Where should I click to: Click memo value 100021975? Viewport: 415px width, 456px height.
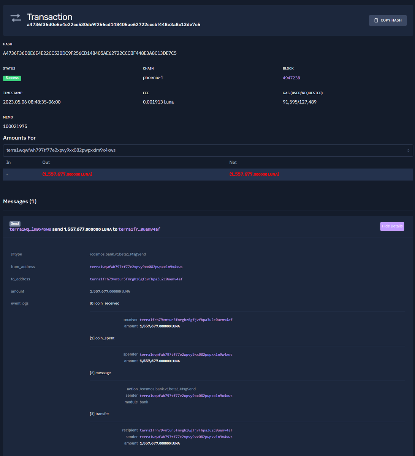tap(15, 126)
